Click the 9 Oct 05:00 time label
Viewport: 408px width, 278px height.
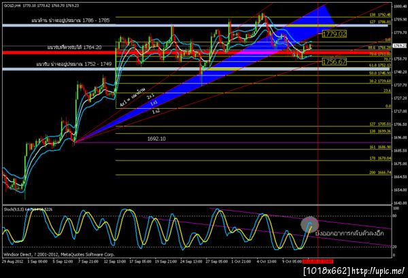(292, 262)
